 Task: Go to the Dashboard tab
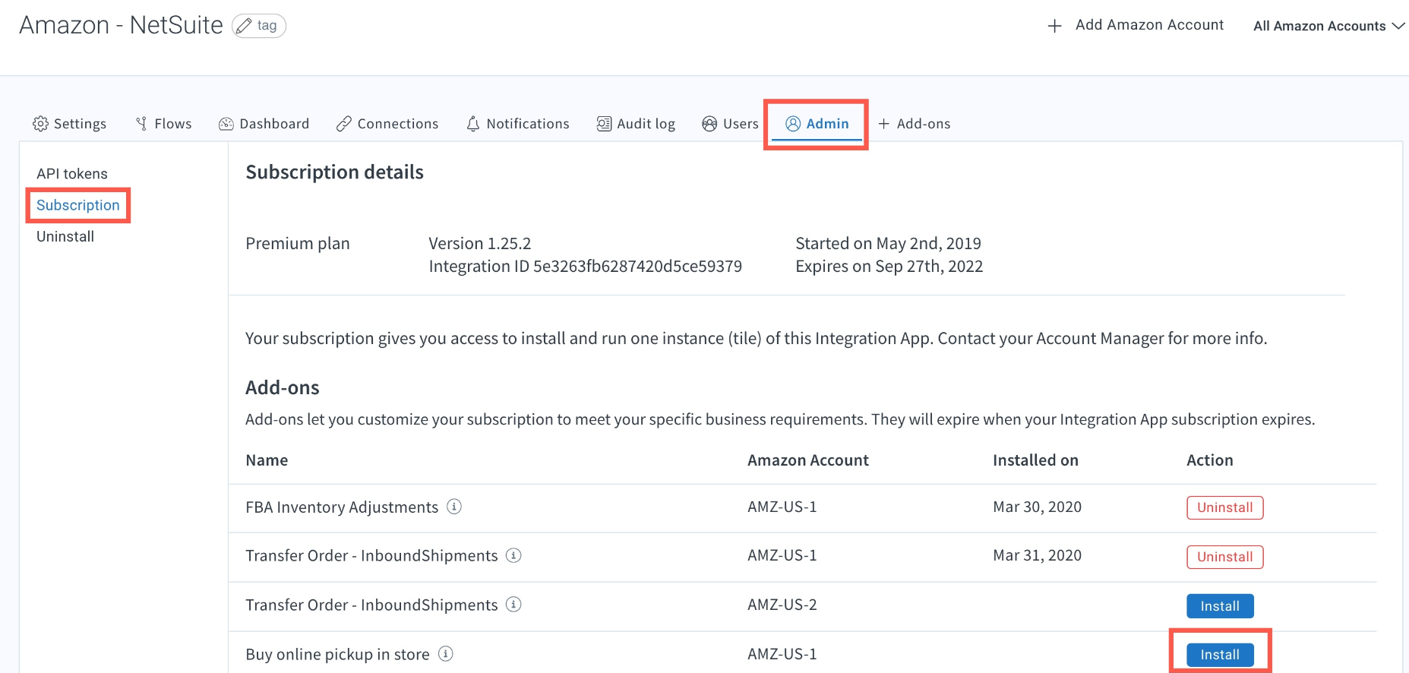pyautogui.click(x=264, y=124)
